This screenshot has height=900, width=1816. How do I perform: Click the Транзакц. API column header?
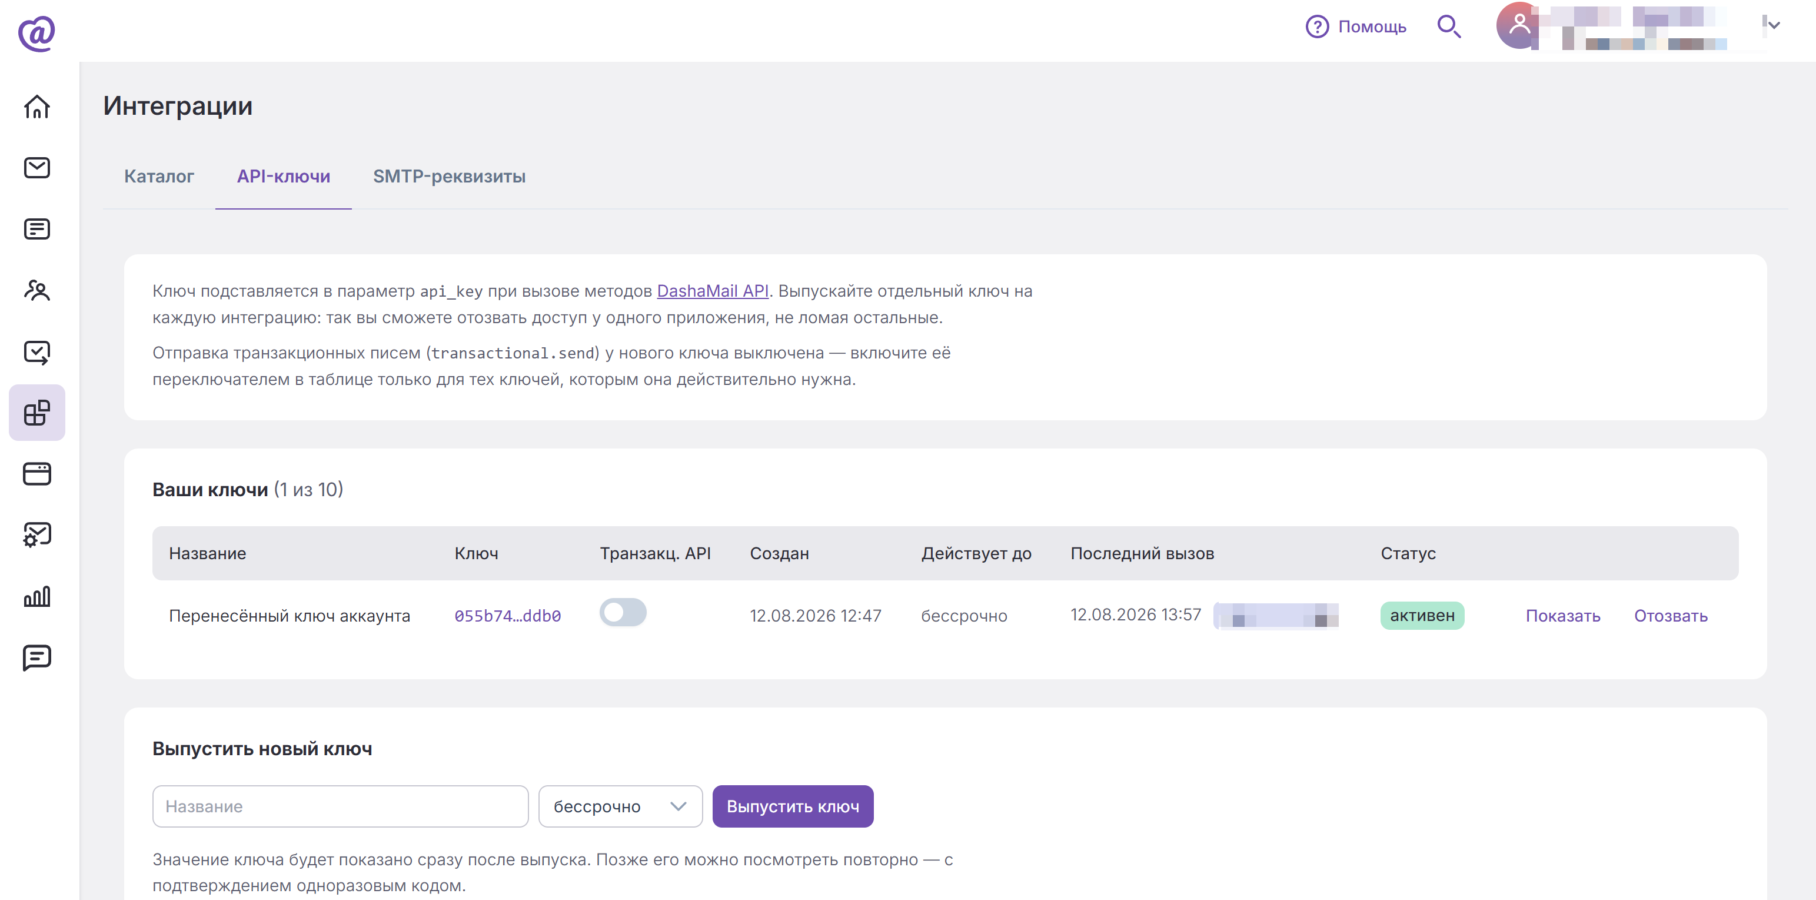coord(655,554)
